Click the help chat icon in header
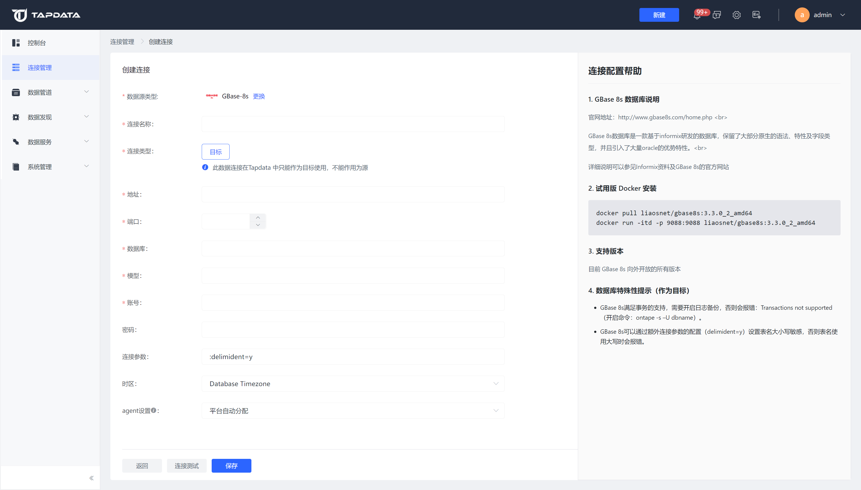The height and width of the screenshot is (490, 861). (x=717, y=15)
